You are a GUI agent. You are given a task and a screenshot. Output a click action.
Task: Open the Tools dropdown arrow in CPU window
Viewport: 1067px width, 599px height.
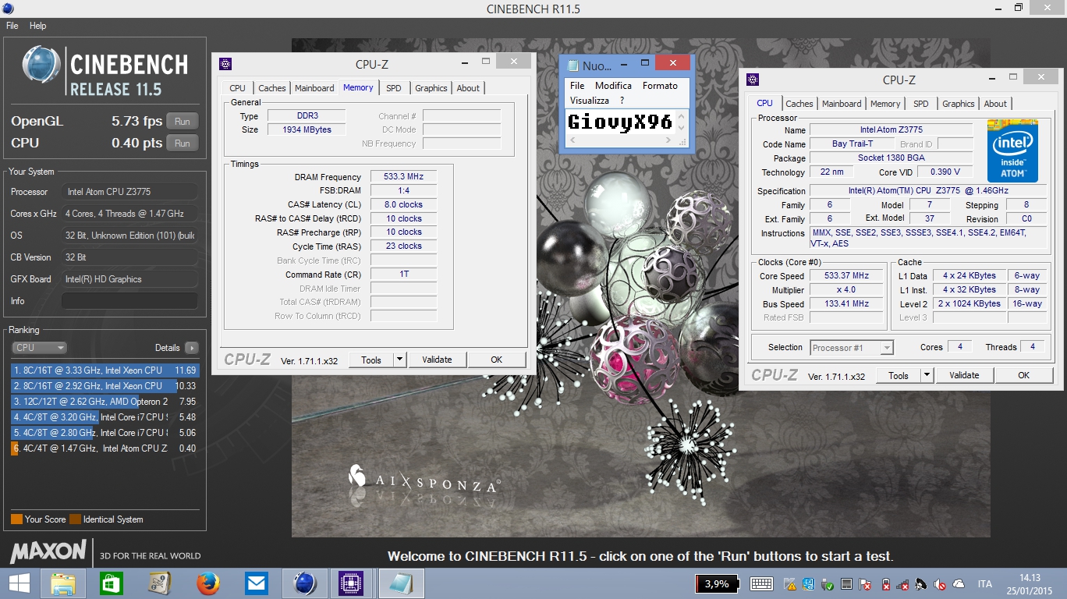click(927, 375)
